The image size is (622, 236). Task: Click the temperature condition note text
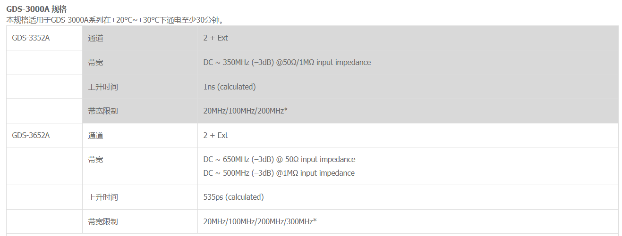pos(115,20)
